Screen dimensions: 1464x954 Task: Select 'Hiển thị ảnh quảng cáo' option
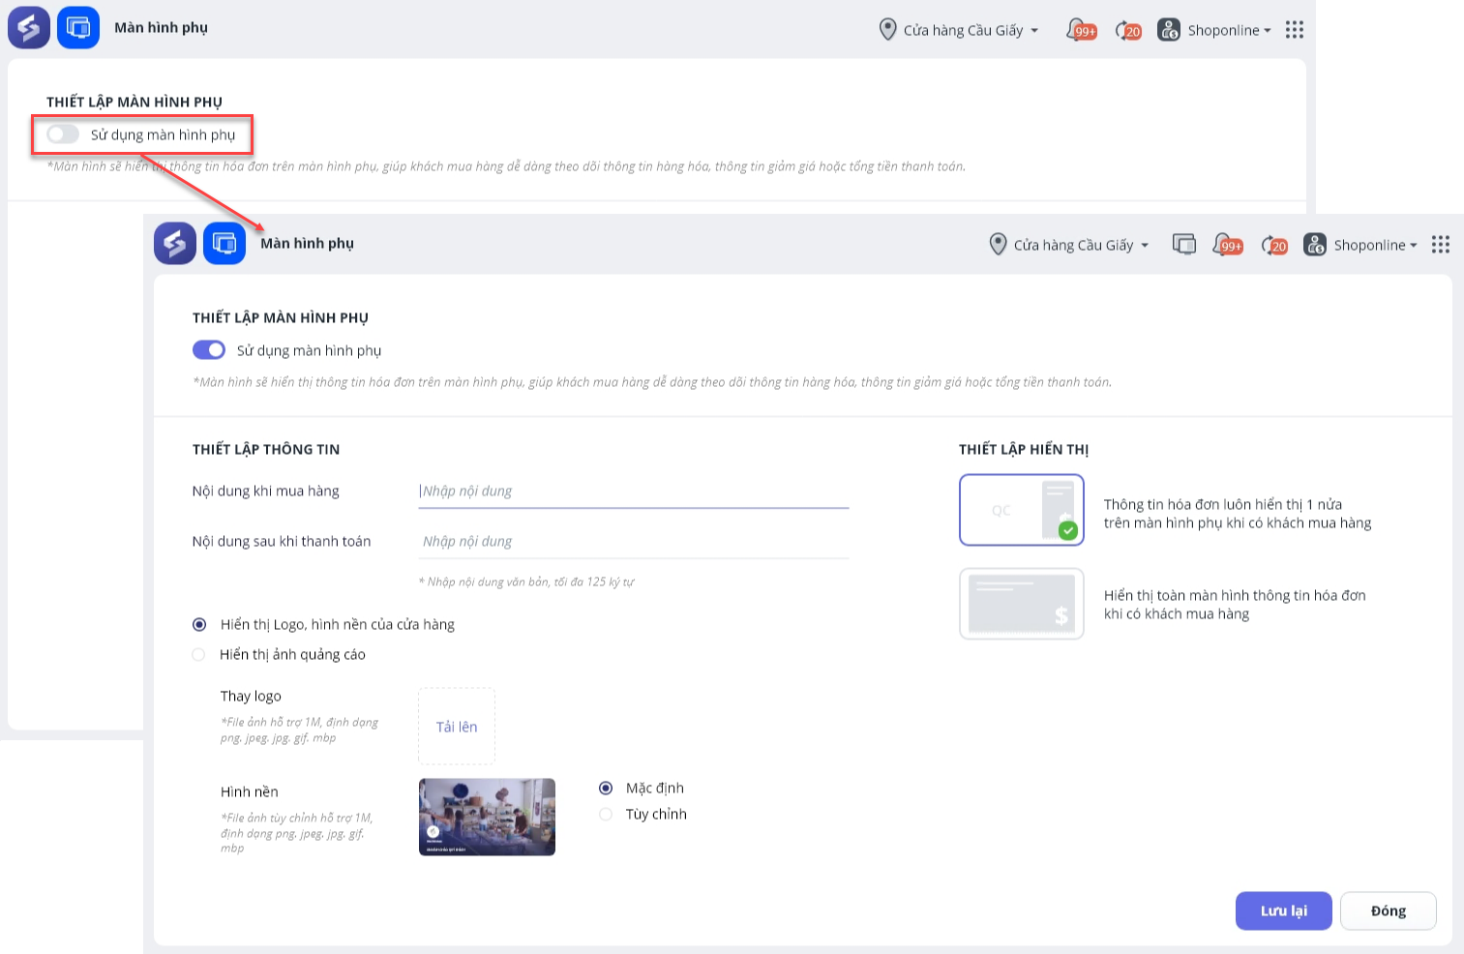[198, 655]
